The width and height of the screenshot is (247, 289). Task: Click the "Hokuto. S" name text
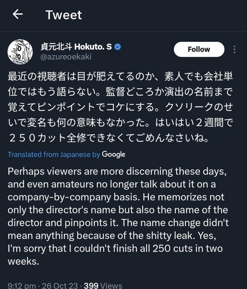(93, 47)
